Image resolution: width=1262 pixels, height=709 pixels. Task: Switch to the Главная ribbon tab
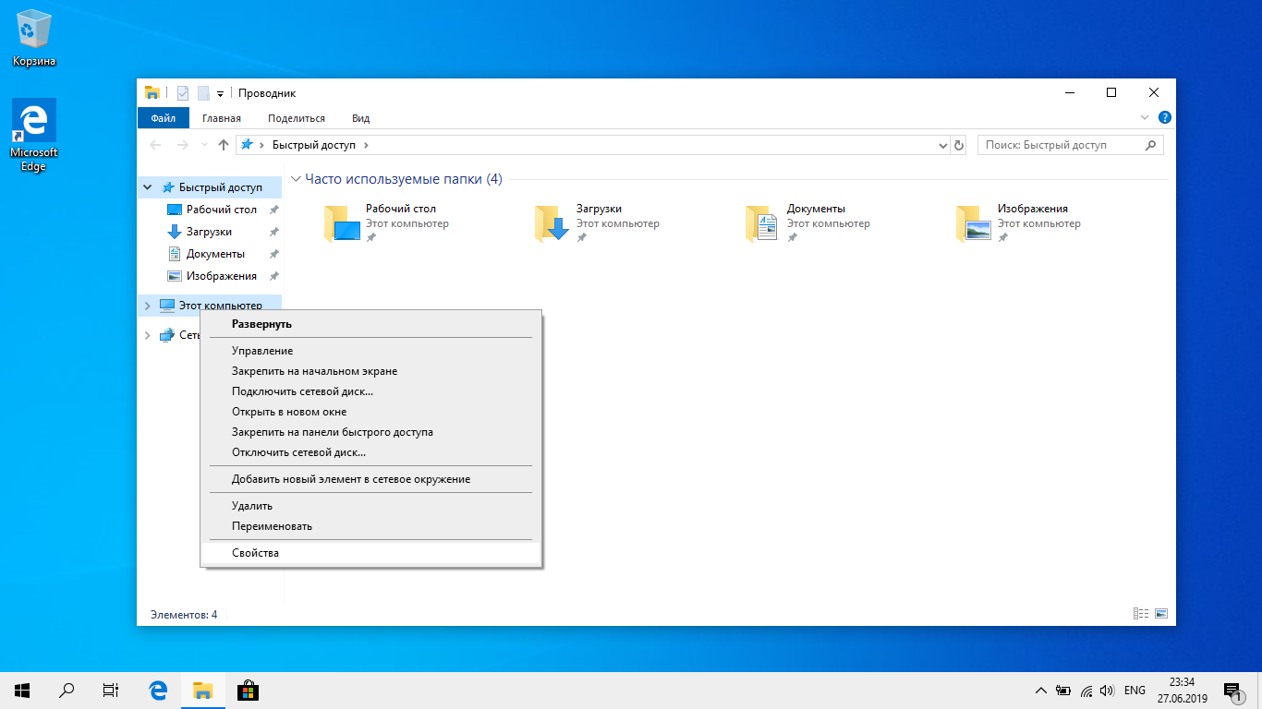coord(222,118)
